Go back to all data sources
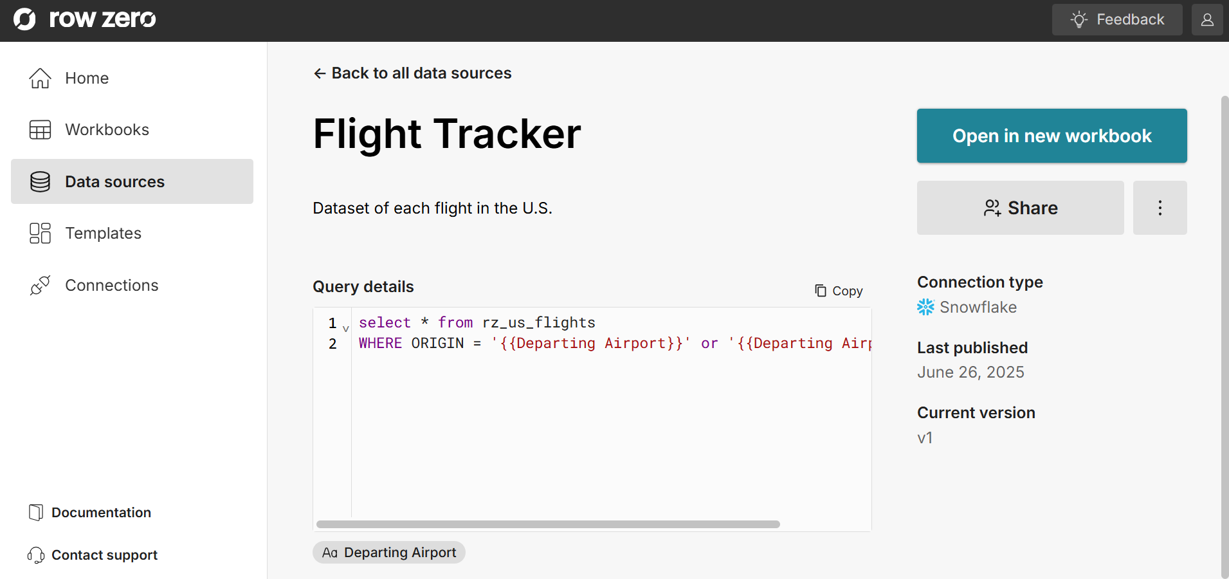Image resolution: width=1229 pixels, height=579 pixels. 412,73
